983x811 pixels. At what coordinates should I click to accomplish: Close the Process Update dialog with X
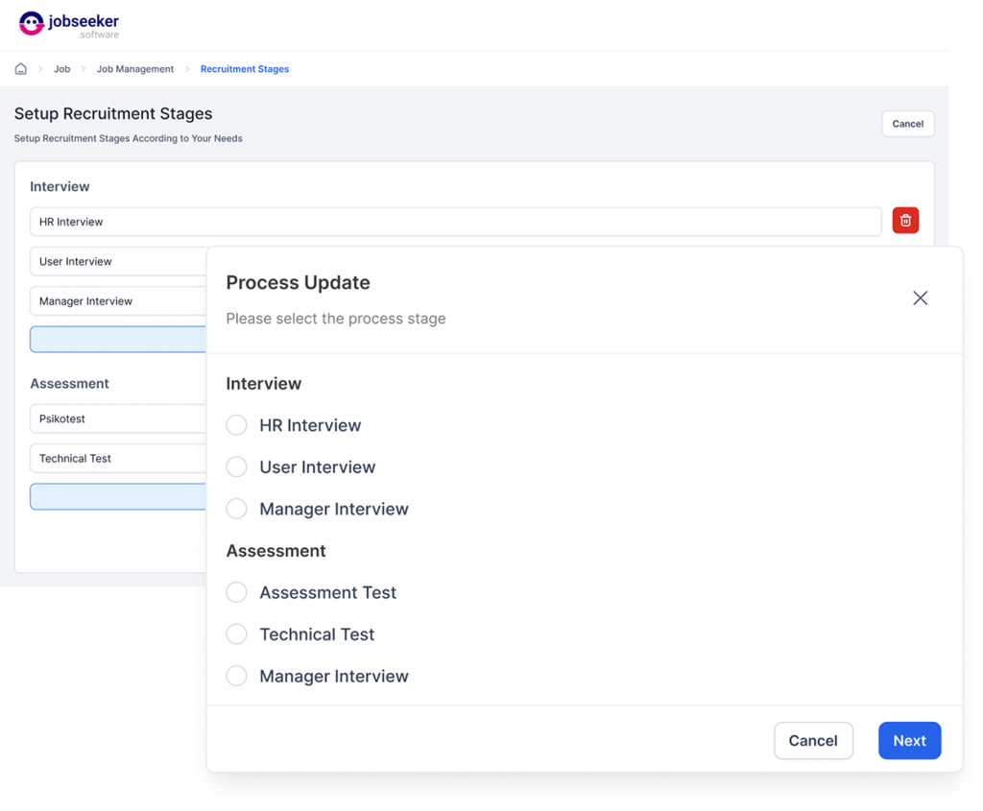click(920, 298)
